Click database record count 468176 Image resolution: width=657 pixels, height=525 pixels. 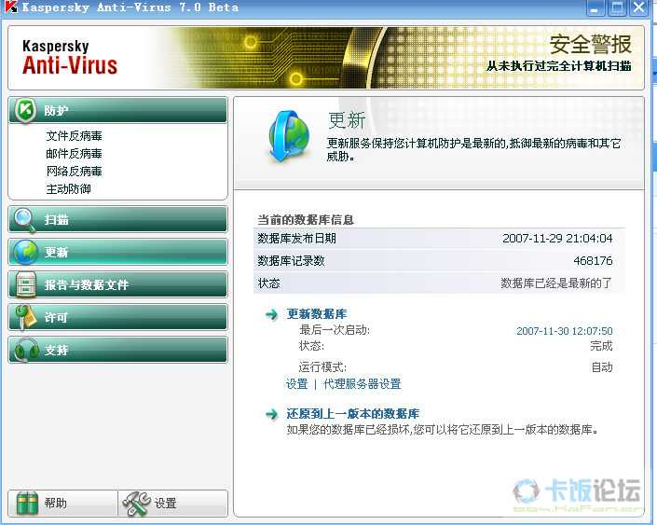(593, 261)
